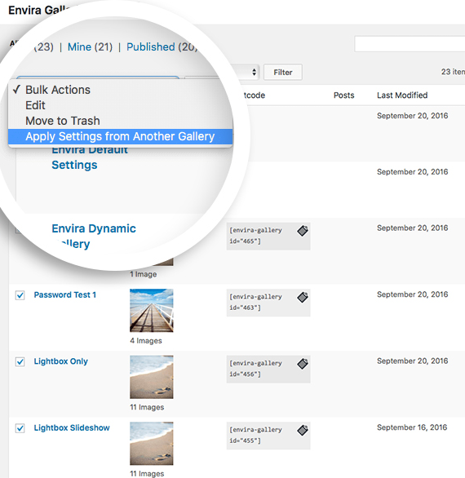
Task: Click the Filter button
Action: coord(283,73)
